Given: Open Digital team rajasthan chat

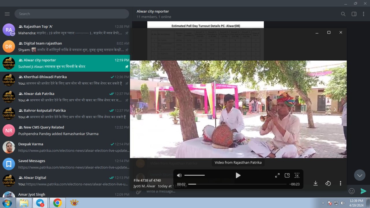Looking at the screenshot, I should (x=65, y=47).
